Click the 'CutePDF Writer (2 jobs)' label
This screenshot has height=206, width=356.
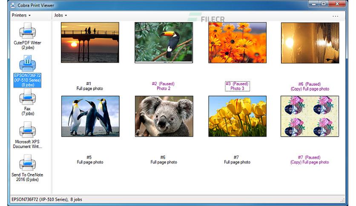28,45
